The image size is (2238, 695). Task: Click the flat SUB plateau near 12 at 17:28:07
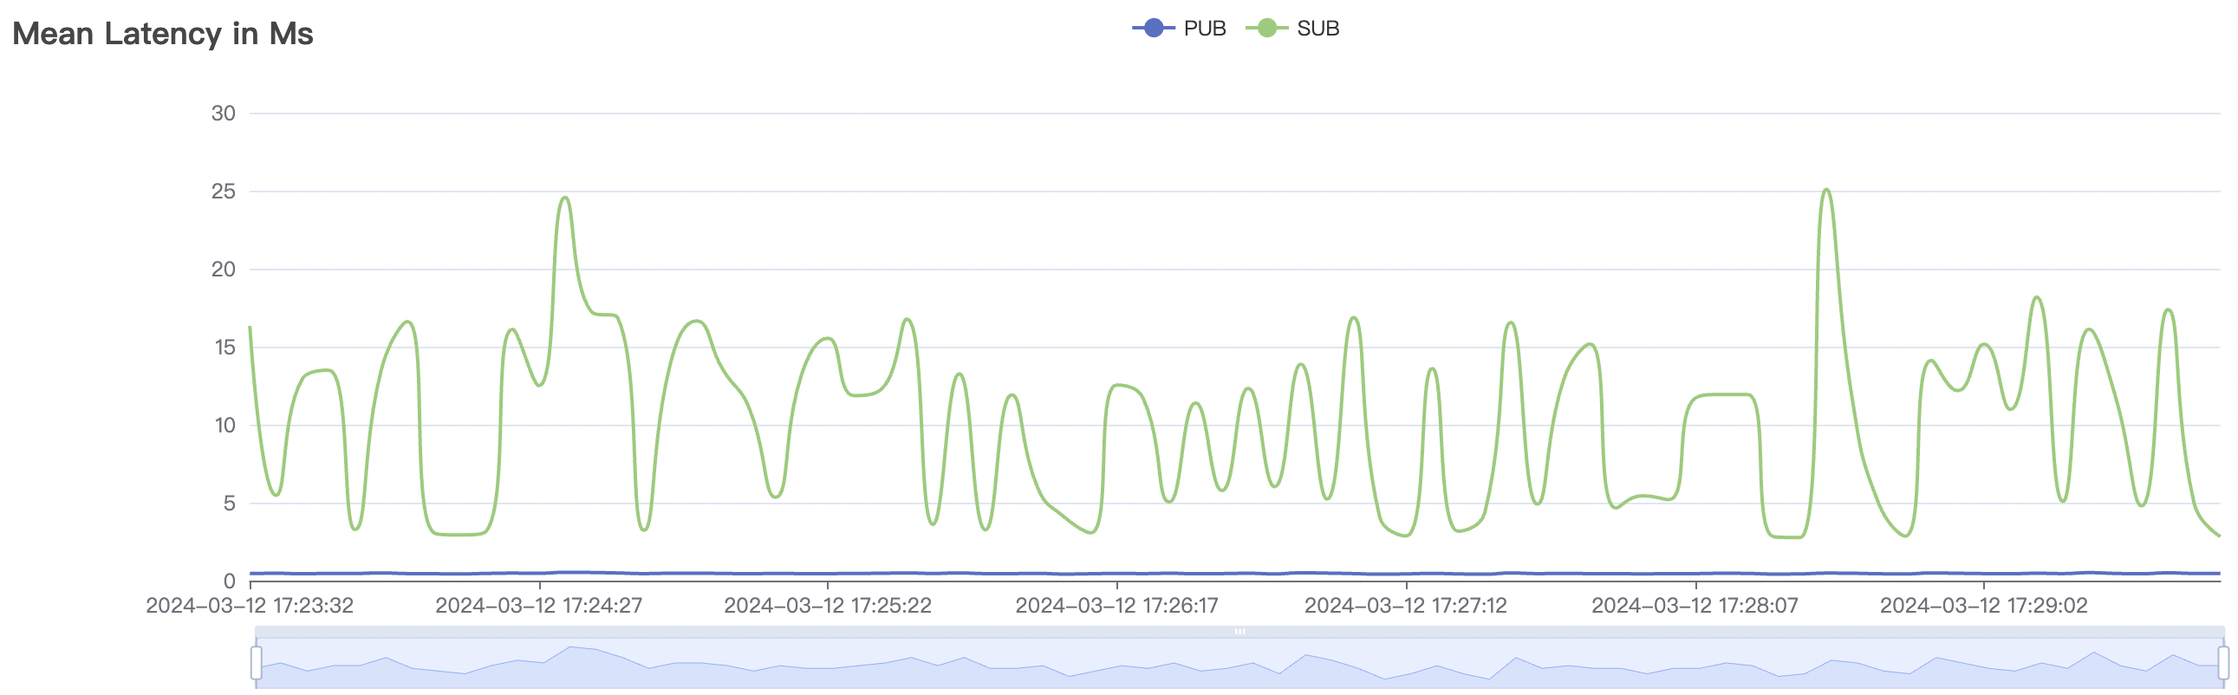(x=1723, y=395)
